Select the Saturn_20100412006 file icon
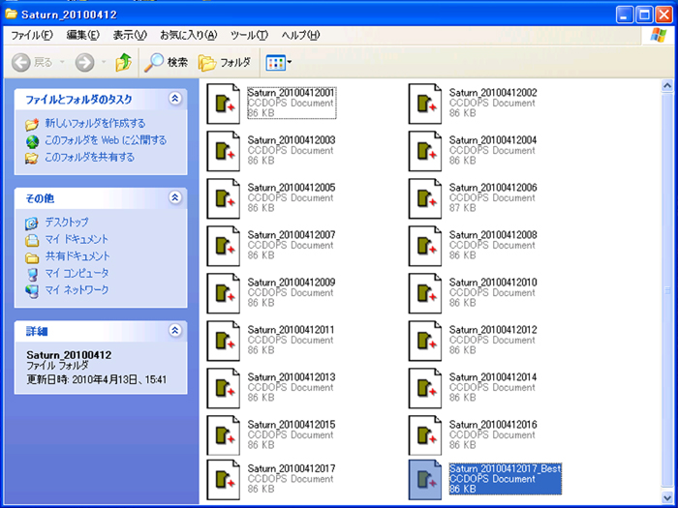Screen dimensions: 678x508 pos(425,198)
